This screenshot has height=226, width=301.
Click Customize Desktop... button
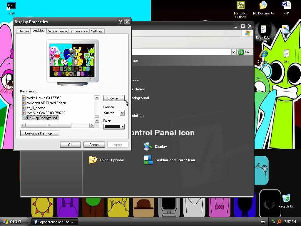[40, 133]
